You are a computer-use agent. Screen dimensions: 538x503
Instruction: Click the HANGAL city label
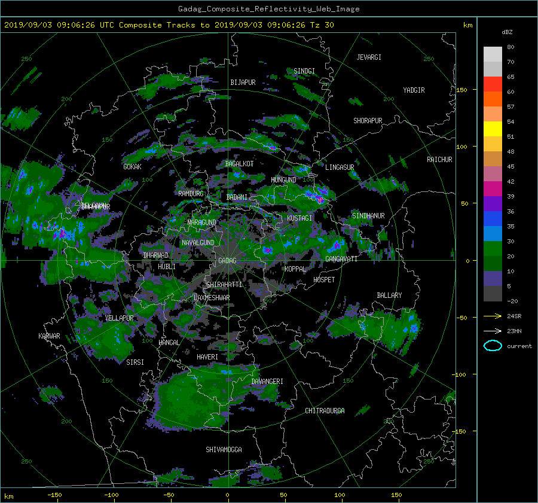tap(169, 343)
